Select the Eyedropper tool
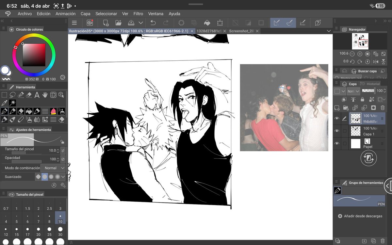This screenshot has width=392, height=245. click(4, 103)
